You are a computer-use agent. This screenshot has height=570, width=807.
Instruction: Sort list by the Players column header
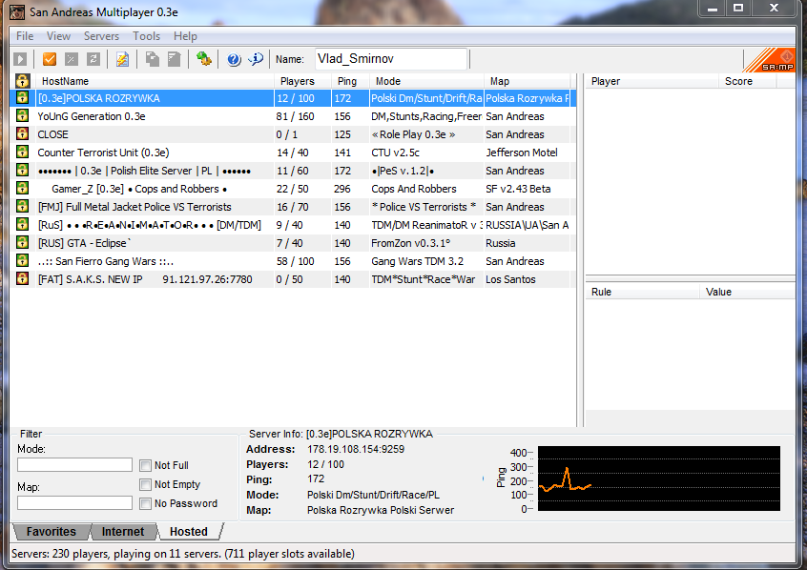(298, 81)
